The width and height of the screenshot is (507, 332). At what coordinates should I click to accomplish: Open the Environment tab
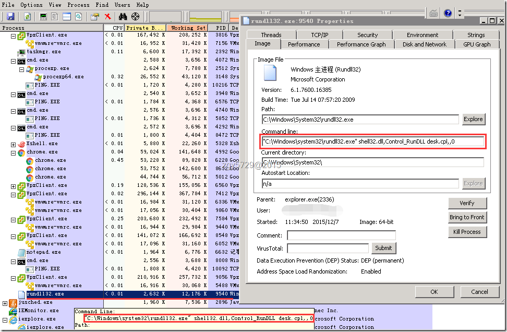coord(422,35)
